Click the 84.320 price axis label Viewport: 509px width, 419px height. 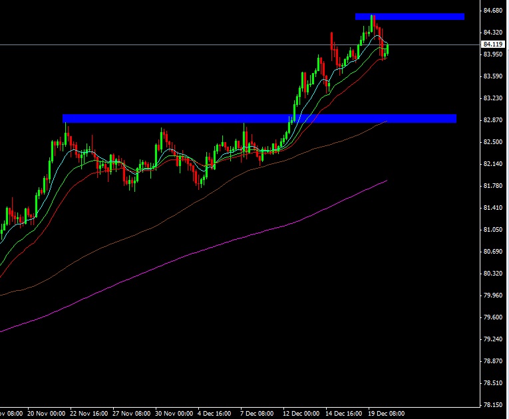click(x=493, y=32)
